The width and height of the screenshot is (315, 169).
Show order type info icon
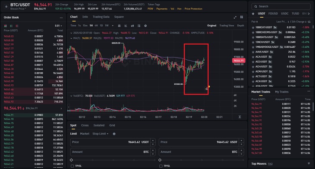[x=114, y=134]
